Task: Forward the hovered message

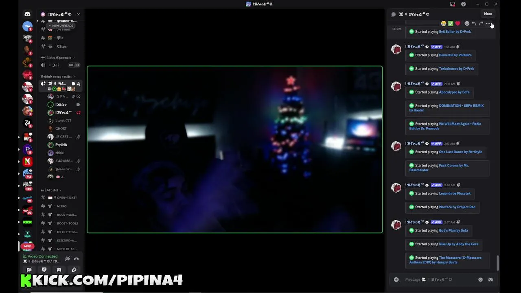Action: pos(481,24)
